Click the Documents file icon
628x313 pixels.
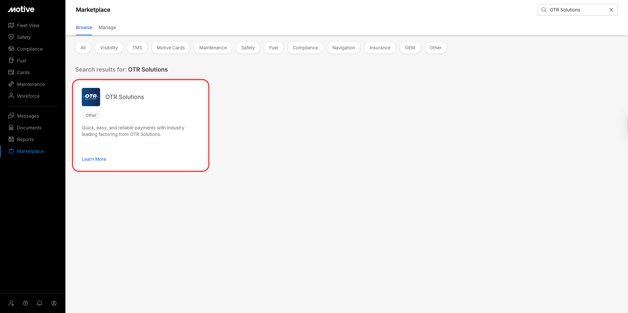11,128
